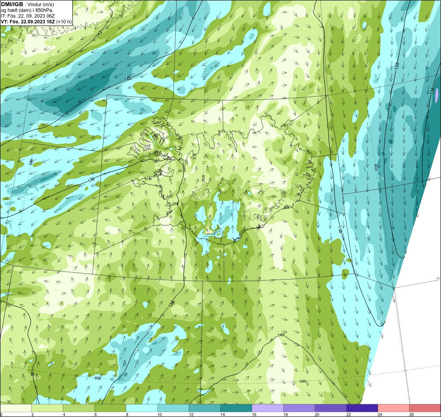This screenshot has height=417, width=441.
Task: Click the legend scale number '14'
Action: click(x=222, y=414)
